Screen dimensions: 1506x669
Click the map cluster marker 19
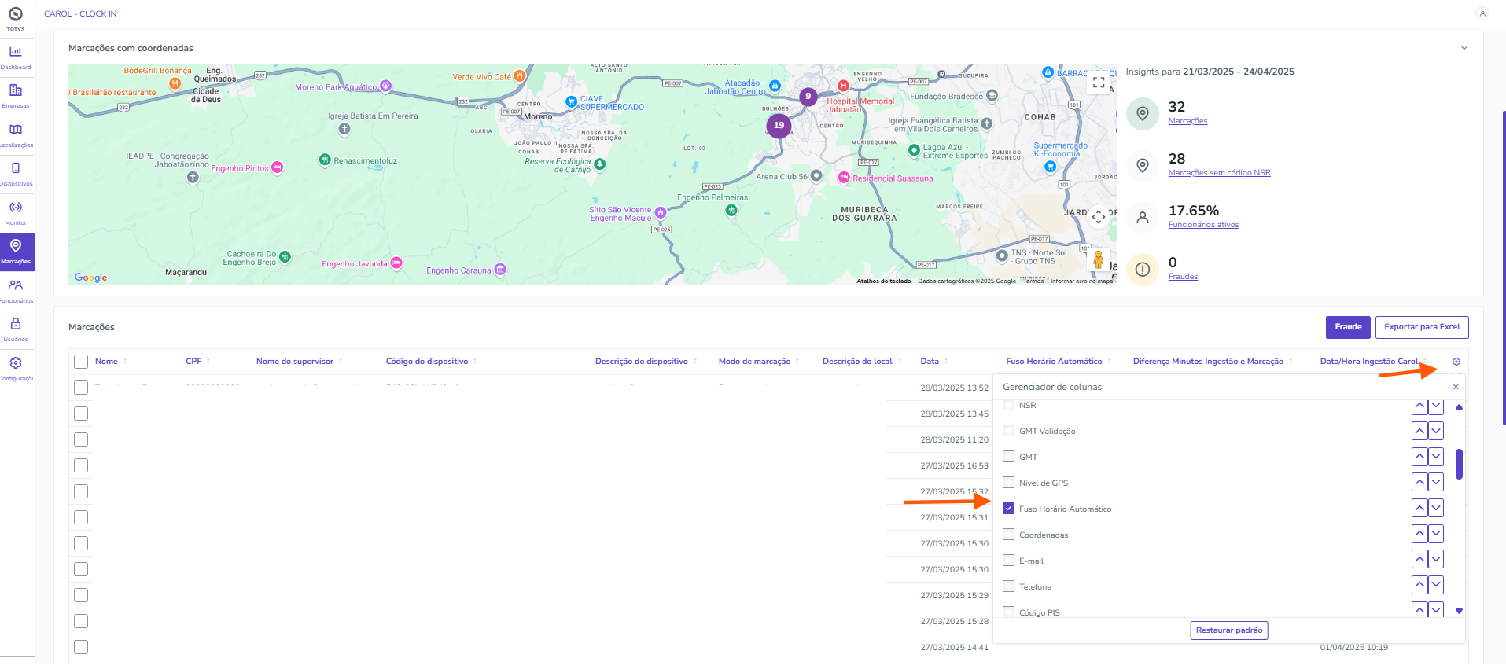pyautogui.click(x=779, y=125)
